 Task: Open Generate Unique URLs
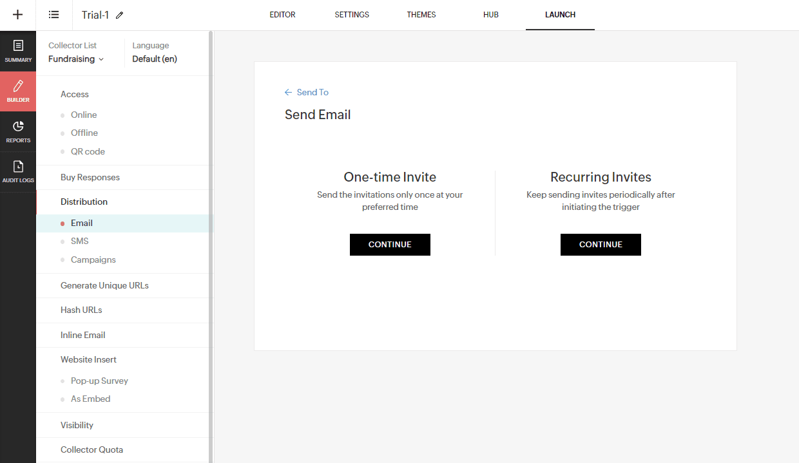pyautogui.click(x=104, y=285)
